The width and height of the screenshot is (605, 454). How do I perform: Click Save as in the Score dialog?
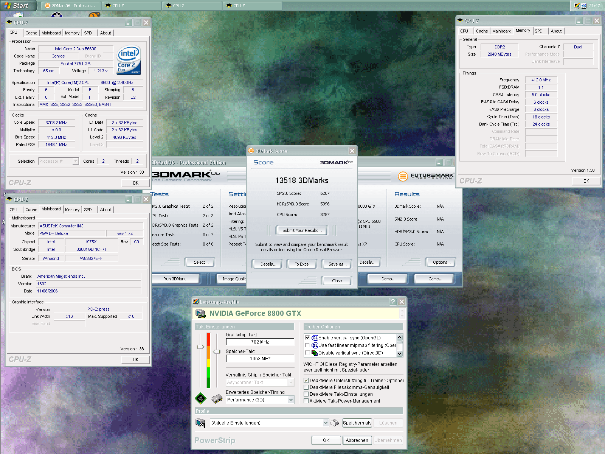click(337, 264)
